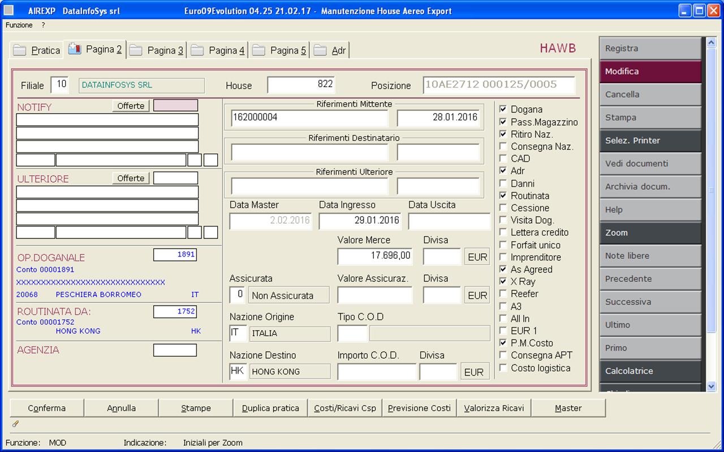Click the Master button
This screenshot has width=724, height=452.
pyautogui.click(x=568, y=408)
